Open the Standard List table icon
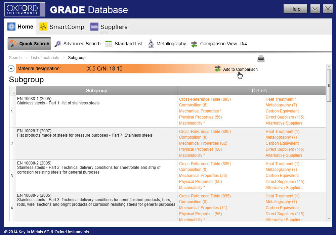This screenshot has height=235, width=336. [109, 44]
